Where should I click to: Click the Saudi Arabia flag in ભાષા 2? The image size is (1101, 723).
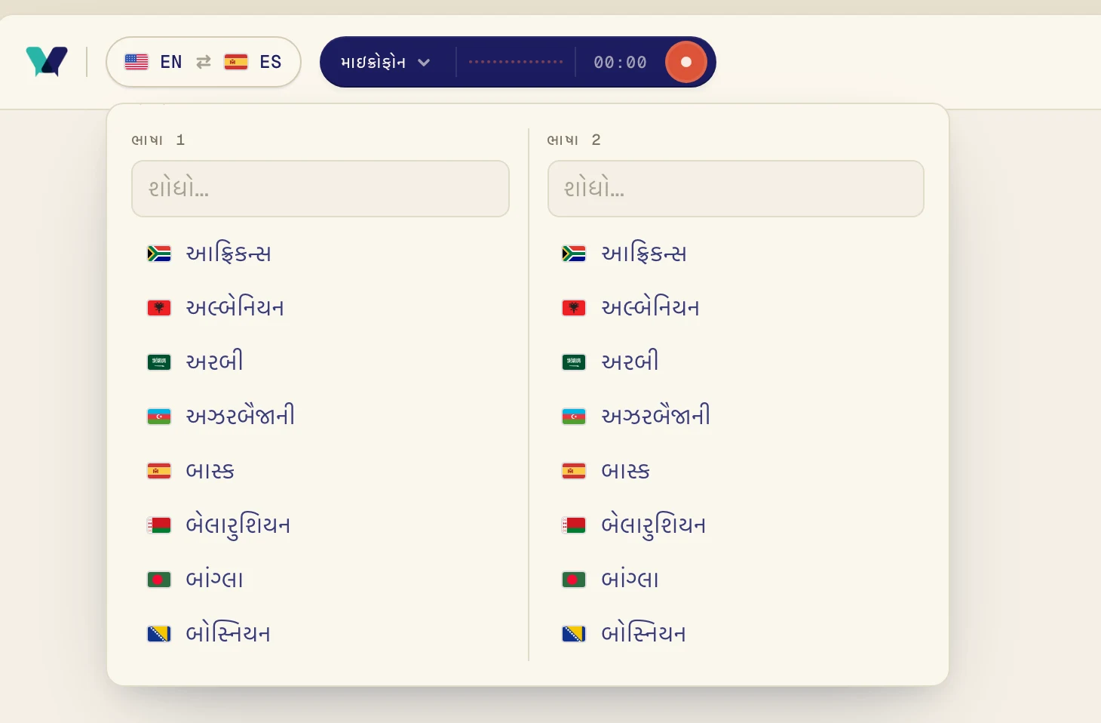click(574, 362)
